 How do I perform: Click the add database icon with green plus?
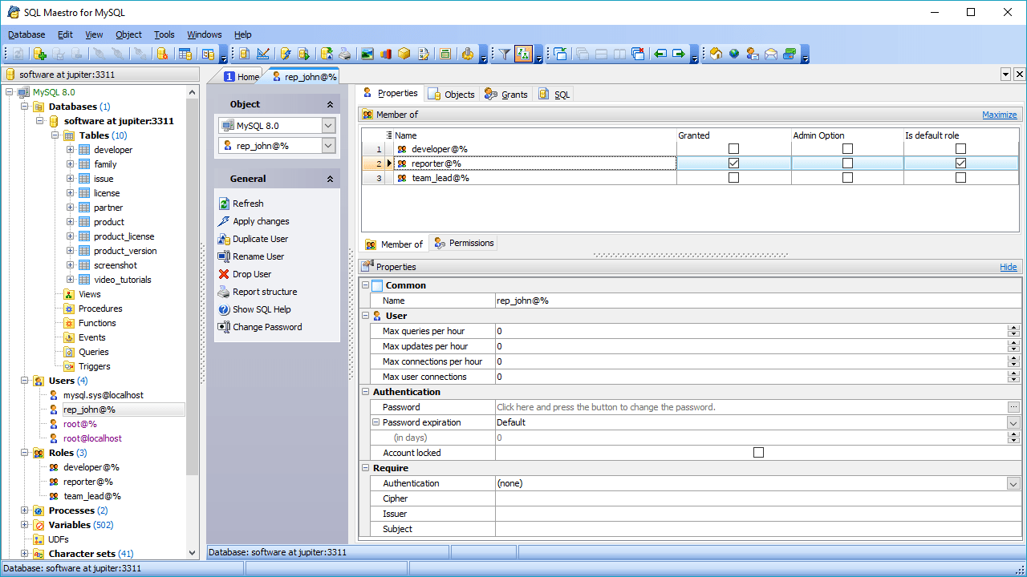[39, 54]
